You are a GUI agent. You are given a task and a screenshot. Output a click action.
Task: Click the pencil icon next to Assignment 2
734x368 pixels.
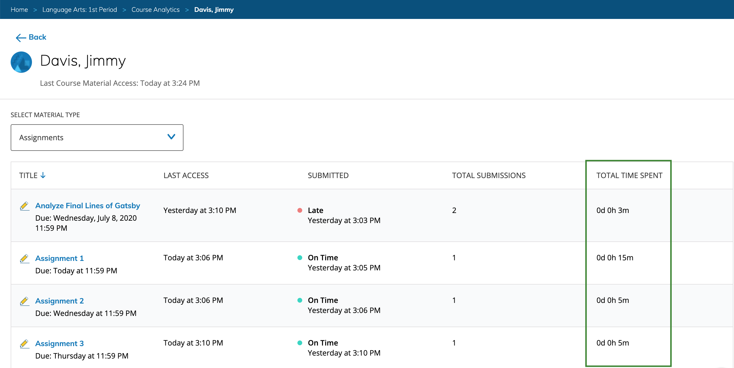(24, 301)
